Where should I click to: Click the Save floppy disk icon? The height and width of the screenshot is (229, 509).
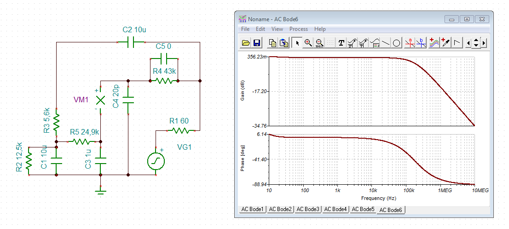coord(256,43)
